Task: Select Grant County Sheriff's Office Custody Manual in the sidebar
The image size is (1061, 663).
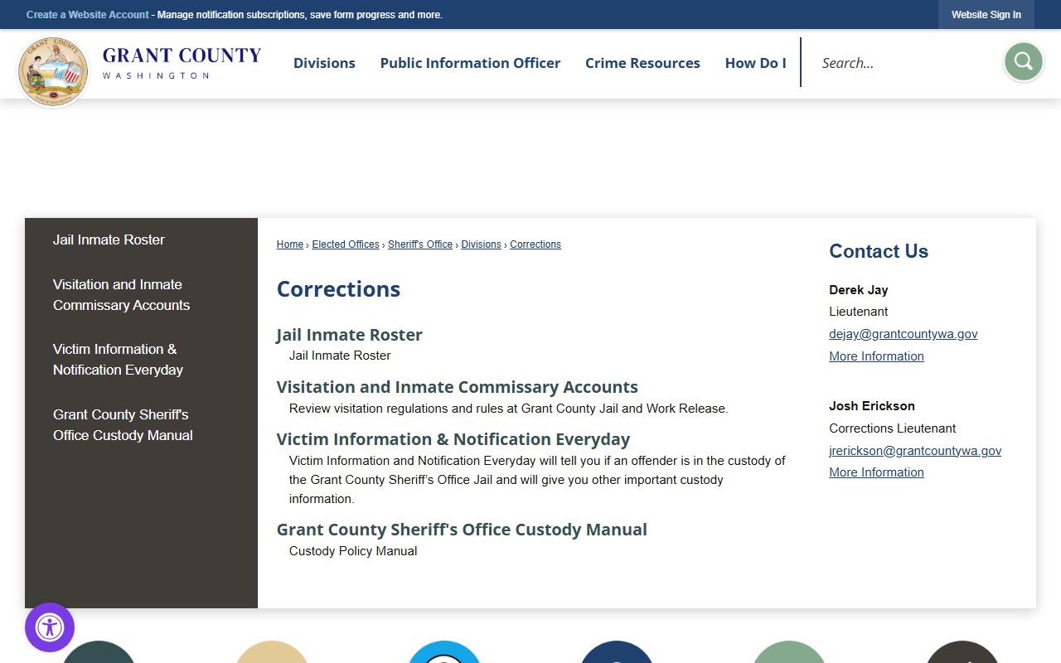Action: 123,425
